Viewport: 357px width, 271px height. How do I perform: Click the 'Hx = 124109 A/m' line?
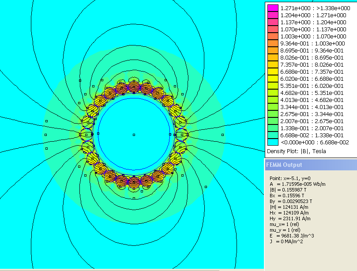coord(289,213)
